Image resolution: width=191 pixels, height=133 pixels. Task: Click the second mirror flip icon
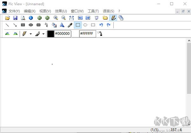(x=15, y=34)
